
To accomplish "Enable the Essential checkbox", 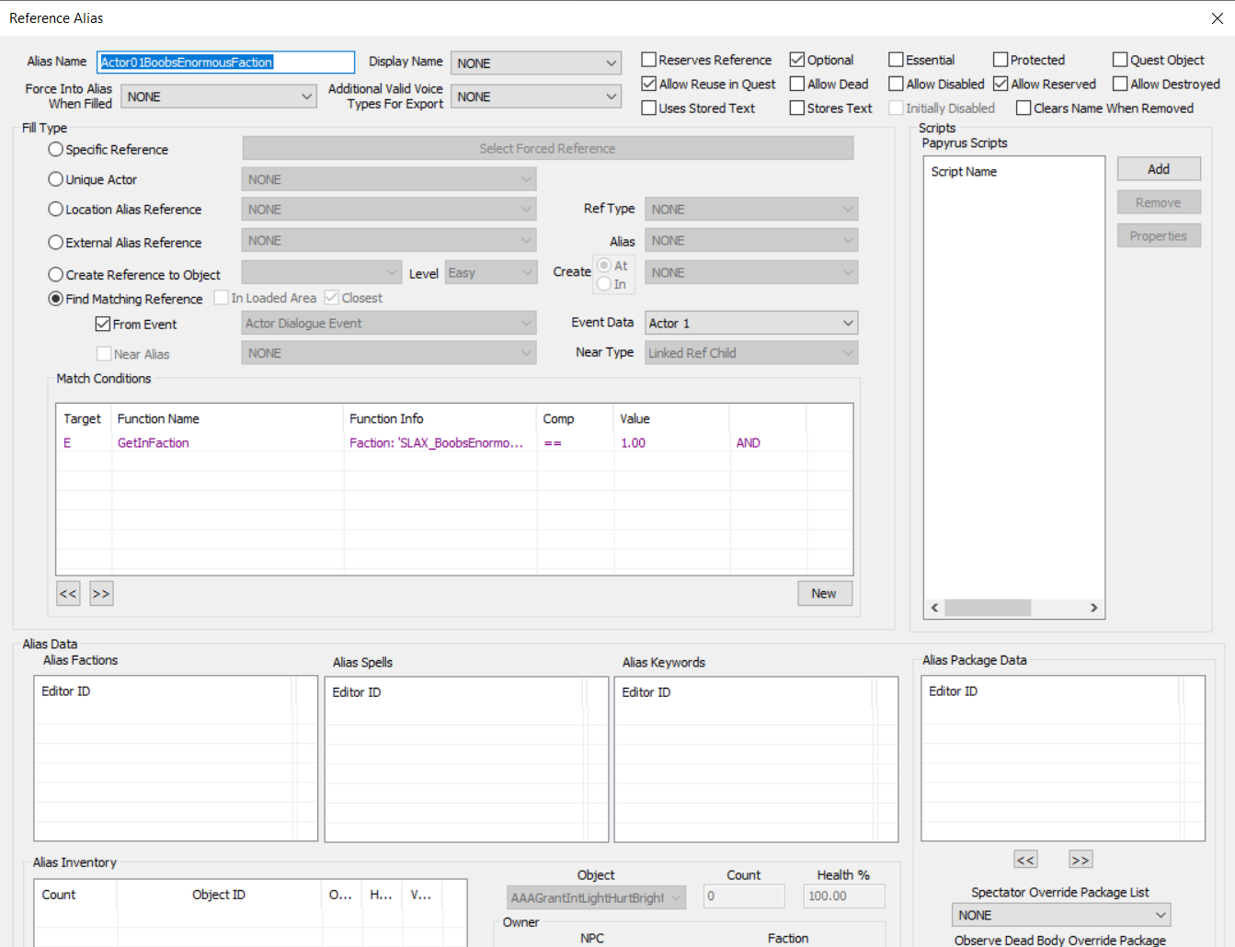I will click(896, 60).
